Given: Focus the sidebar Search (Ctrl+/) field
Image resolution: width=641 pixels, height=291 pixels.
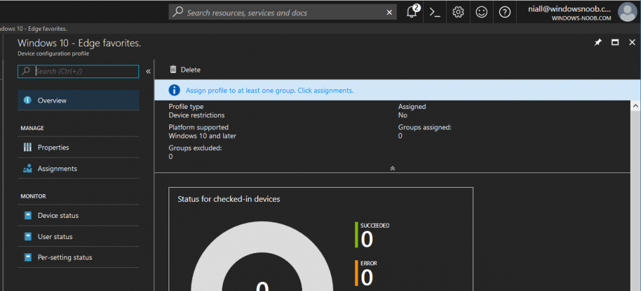Looking at the screenshot, I should pos(78,71).
